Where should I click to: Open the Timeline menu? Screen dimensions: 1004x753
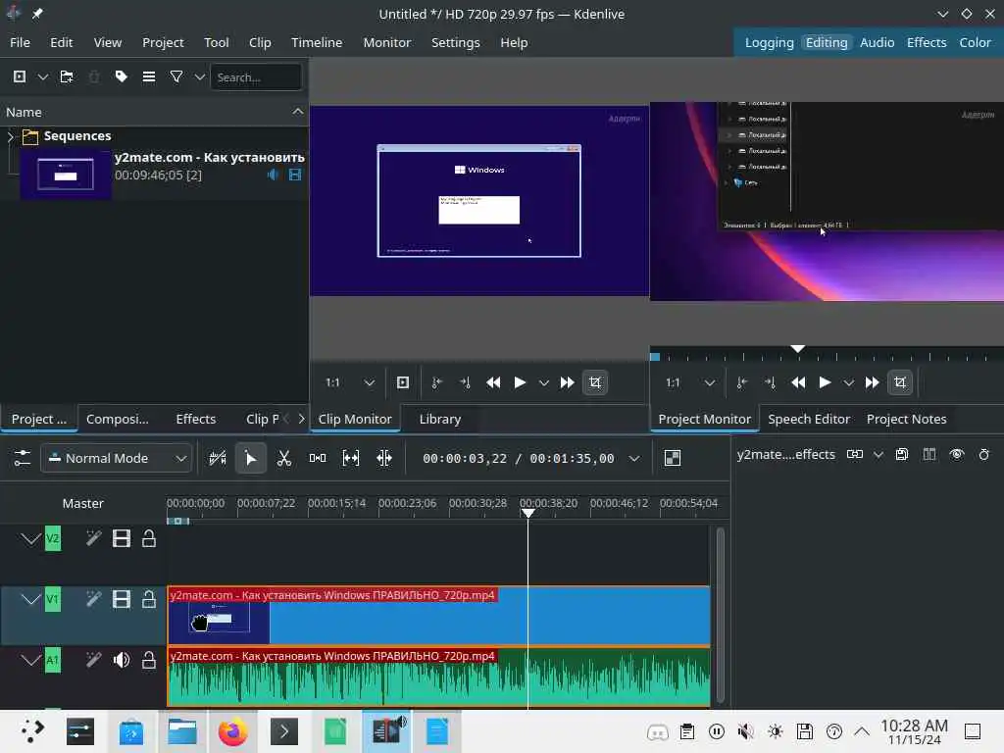coord(317,42)
